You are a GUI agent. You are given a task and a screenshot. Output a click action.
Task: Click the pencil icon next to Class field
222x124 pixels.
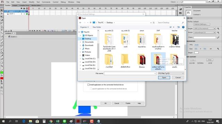(x=218, y=37)
